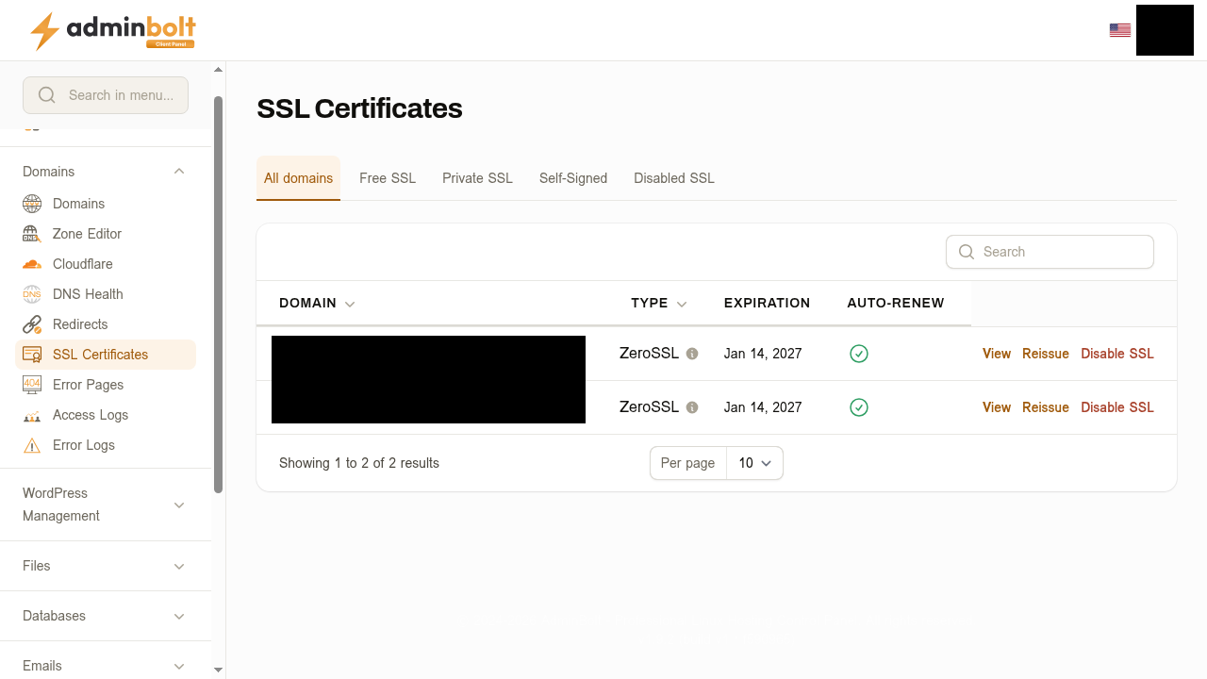The height and width of the screenshot is (679, 1207).
Task: Click the second row auto-renew check icon
Action: [x=858, y=407]
